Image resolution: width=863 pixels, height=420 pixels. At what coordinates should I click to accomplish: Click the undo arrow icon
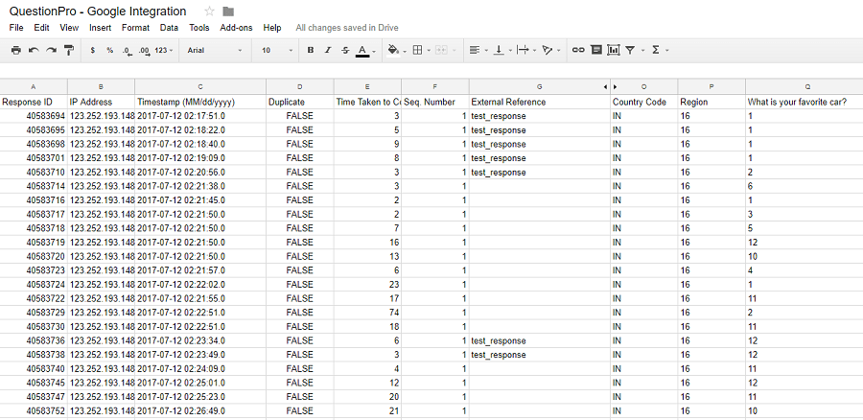(34, 50)
